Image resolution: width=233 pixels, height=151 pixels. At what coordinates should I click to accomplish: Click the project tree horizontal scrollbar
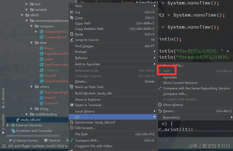(33, 136)
